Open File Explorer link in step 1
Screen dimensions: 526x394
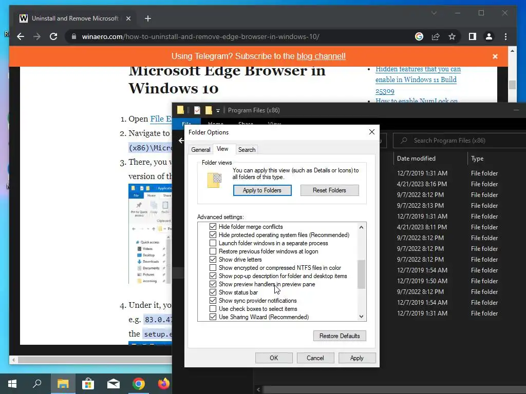161,119
